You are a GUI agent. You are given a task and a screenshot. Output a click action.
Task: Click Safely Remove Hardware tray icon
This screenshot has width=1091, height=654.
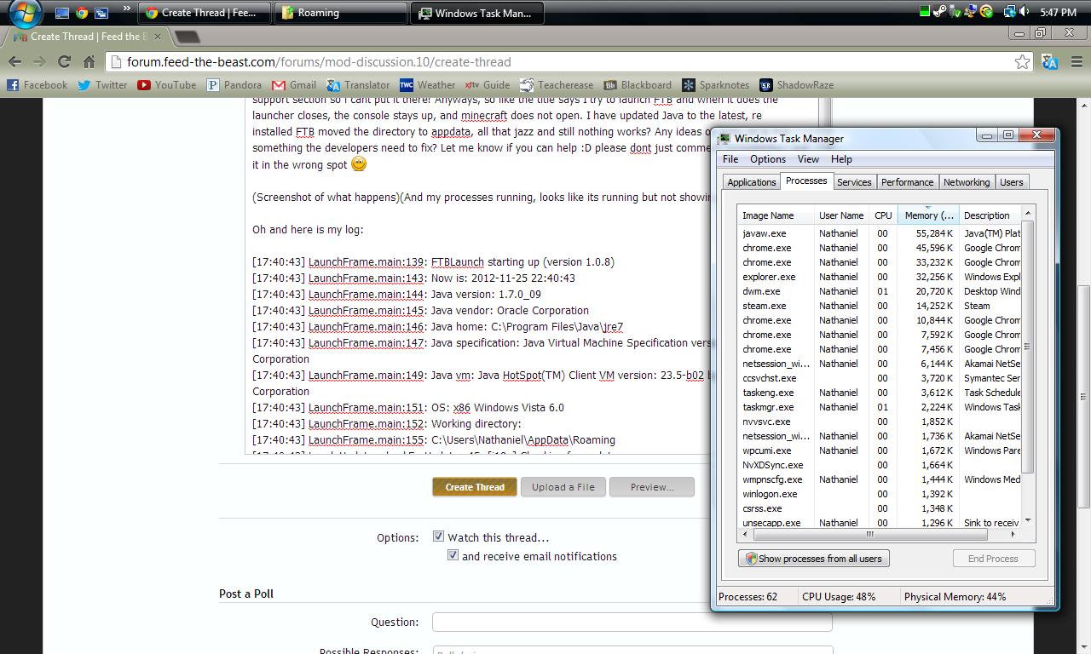coord(955,12)
